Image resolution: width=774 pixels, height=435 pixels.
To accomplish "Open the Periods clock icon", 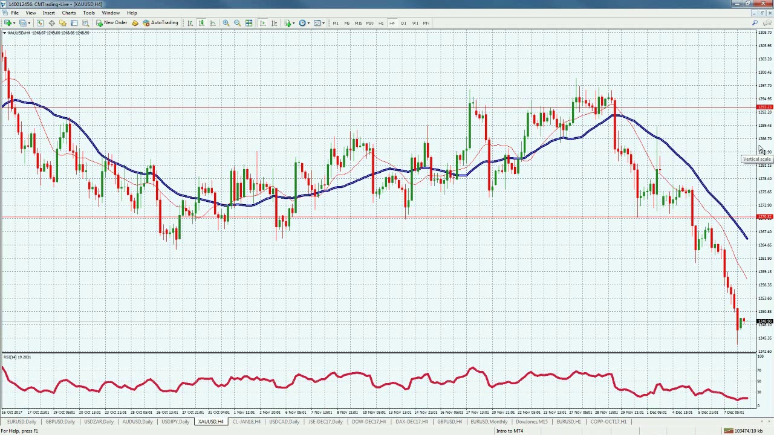I will 302,23.
